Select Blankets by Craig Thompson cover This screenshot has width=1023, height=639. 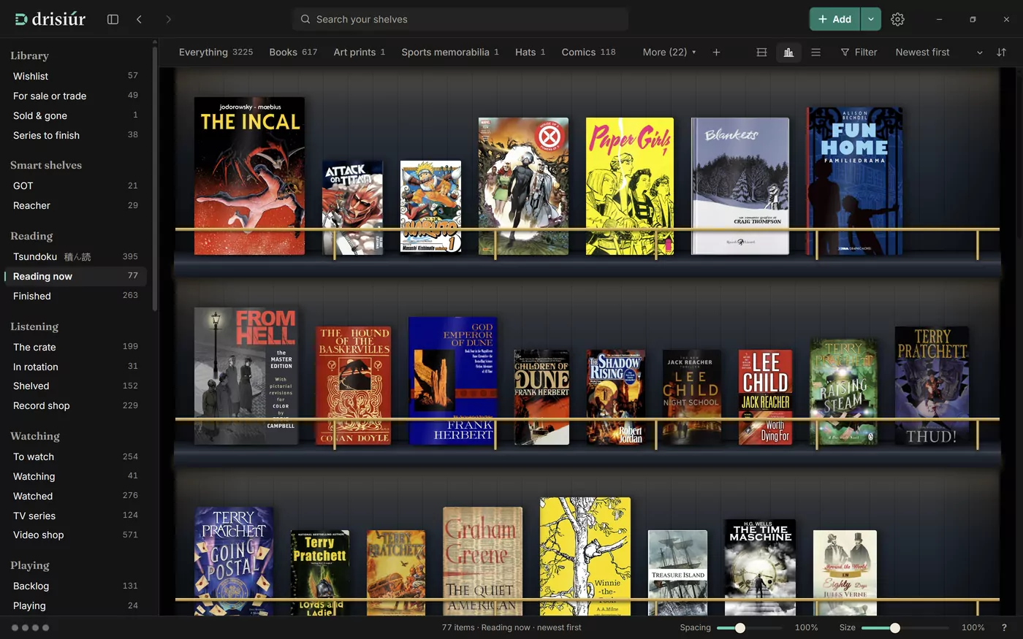pyautogui.click(x=740, y=186)
